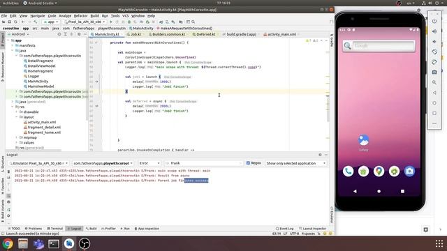Raise emulator volume with Volume Up icon

point(434,31)
